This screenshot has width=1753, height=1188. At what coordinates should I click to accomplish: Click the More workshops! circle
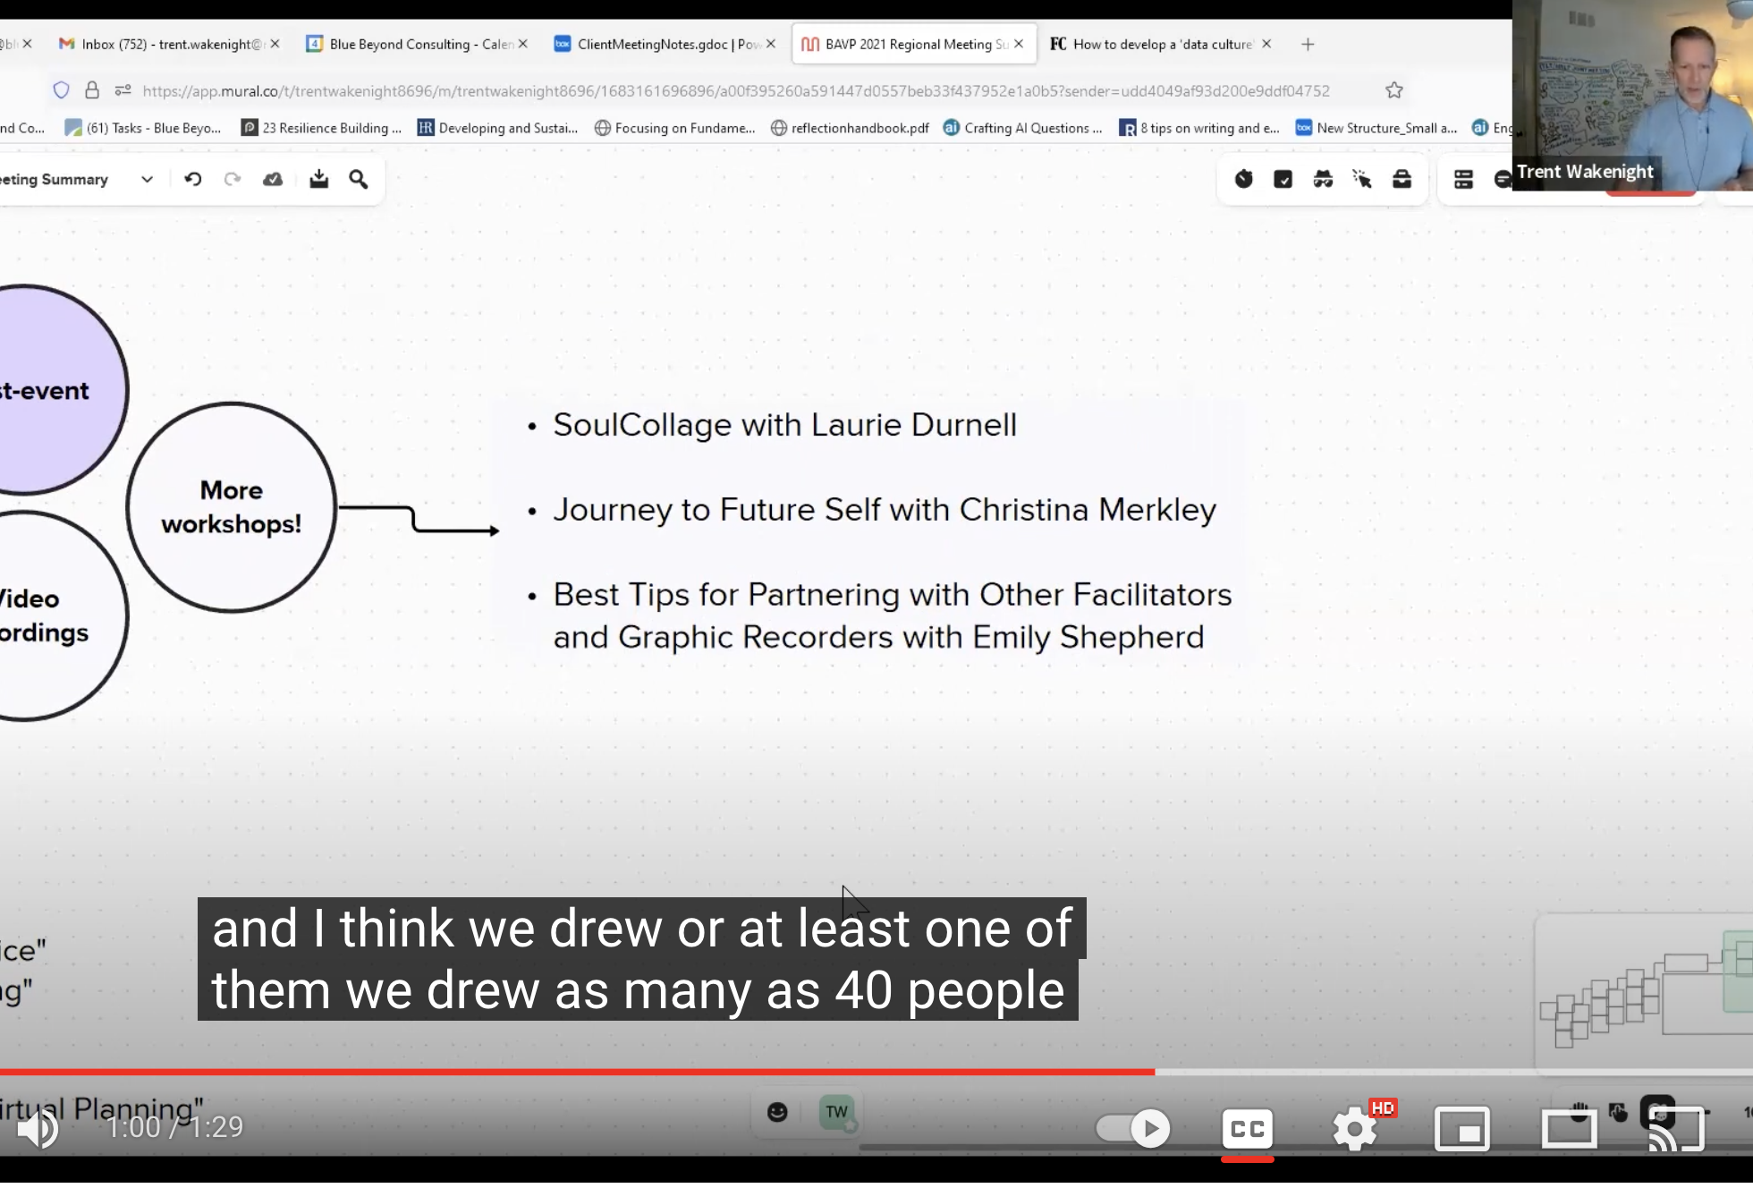231,507
